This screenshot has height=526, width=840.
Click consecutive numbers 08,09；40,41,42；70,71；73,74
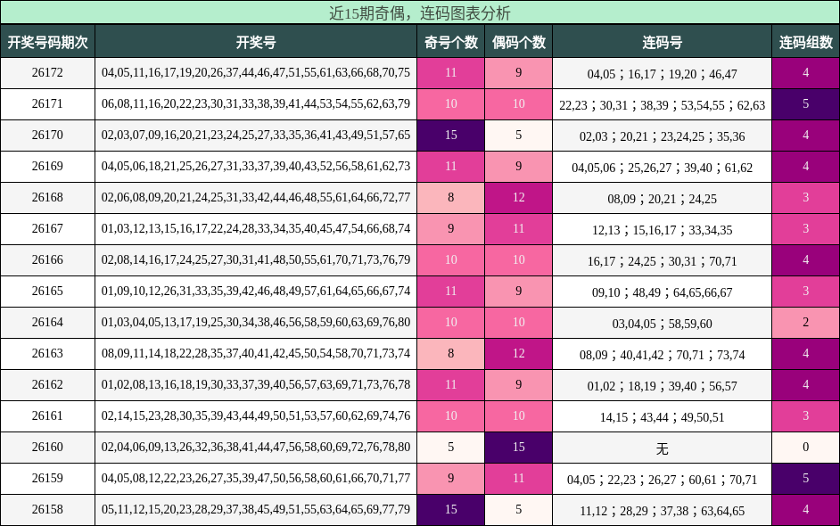[x=663, y=355]
